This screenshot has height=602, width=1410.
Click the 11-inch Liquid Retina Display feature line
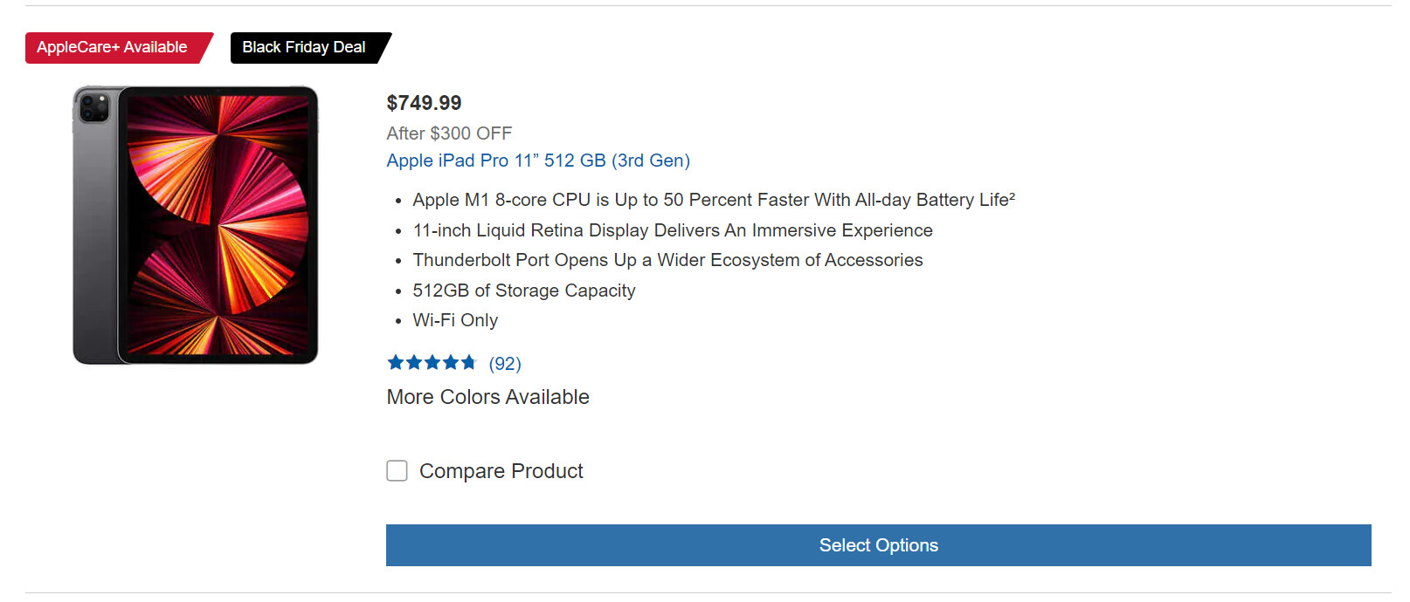[673, 230]
